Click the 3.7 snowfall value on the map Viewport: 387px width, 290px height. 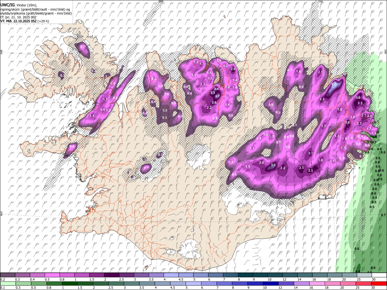pos(217,96)
